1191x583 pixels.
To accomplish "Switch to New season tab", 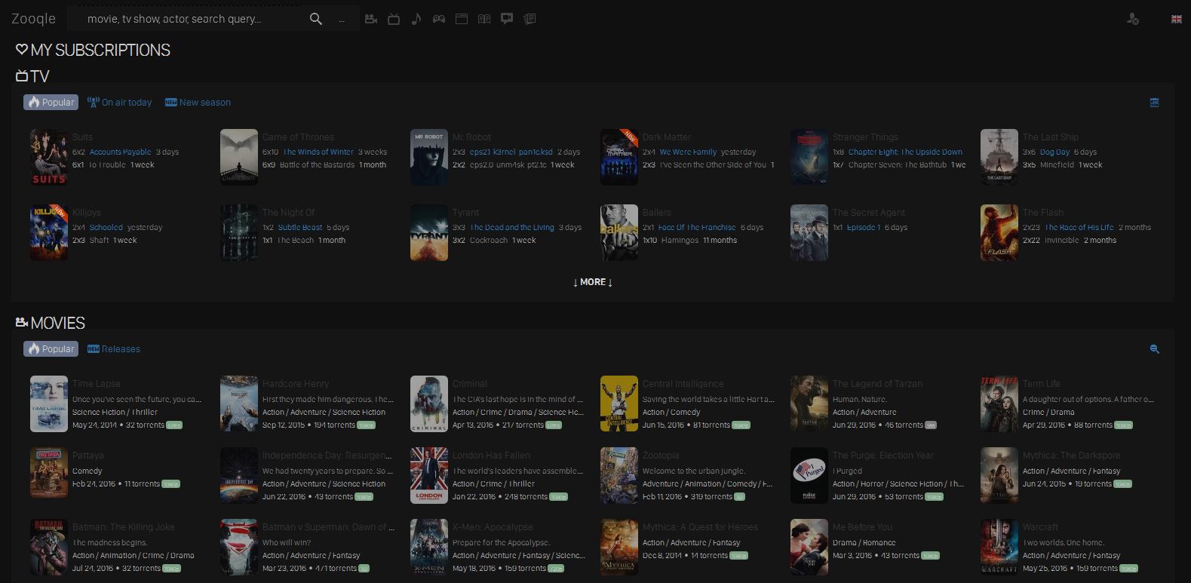I will point(198,103).
